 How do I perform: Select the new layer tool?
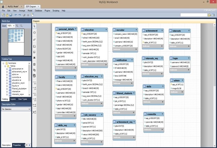click(x=34, y=46)
